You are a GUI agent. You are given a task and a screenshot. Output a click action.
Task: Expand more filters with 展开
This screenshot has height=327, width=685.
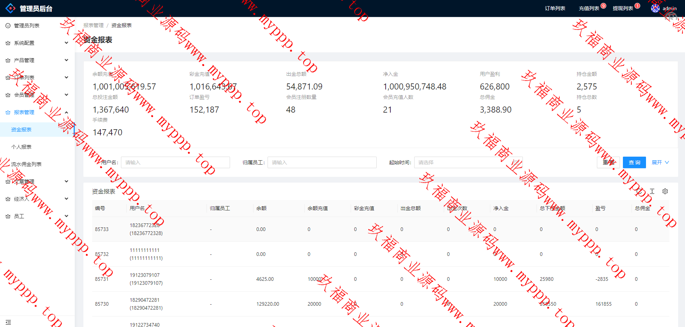660,162
